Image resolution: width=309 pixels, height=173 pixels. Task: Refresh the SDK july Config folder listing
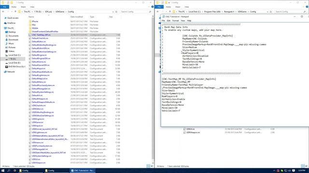click(116, 12)
